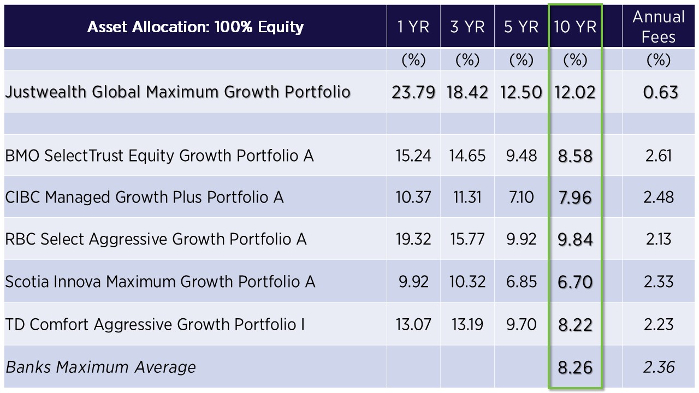Select Justwealth 1 YR return 23.79
This screenshot has height=393, width=699.
[413, 91]
